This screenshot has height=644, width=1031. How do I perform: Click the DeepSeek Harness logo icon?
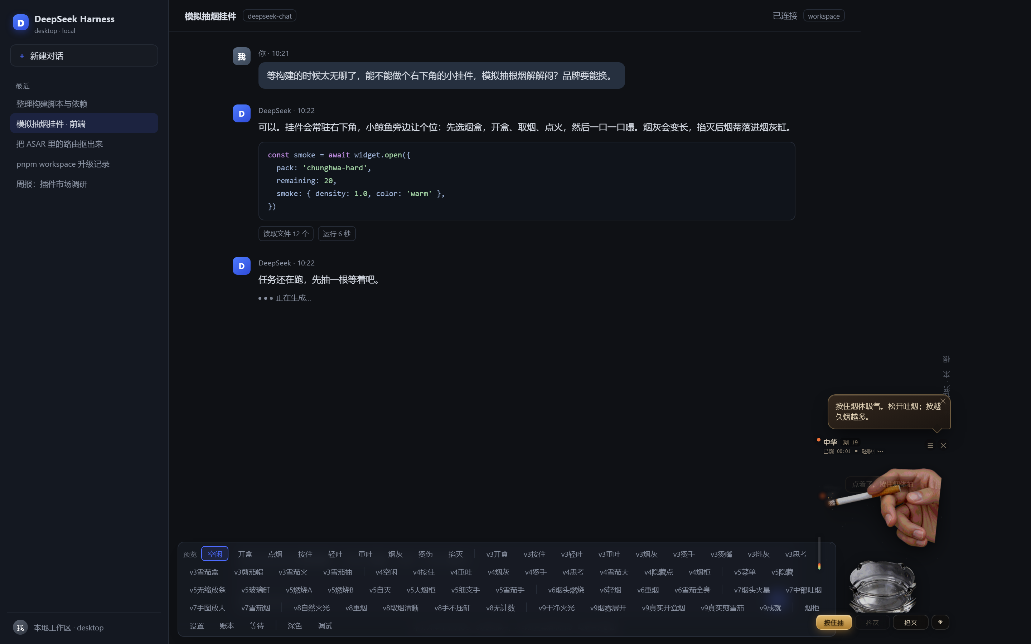[20, 23]
